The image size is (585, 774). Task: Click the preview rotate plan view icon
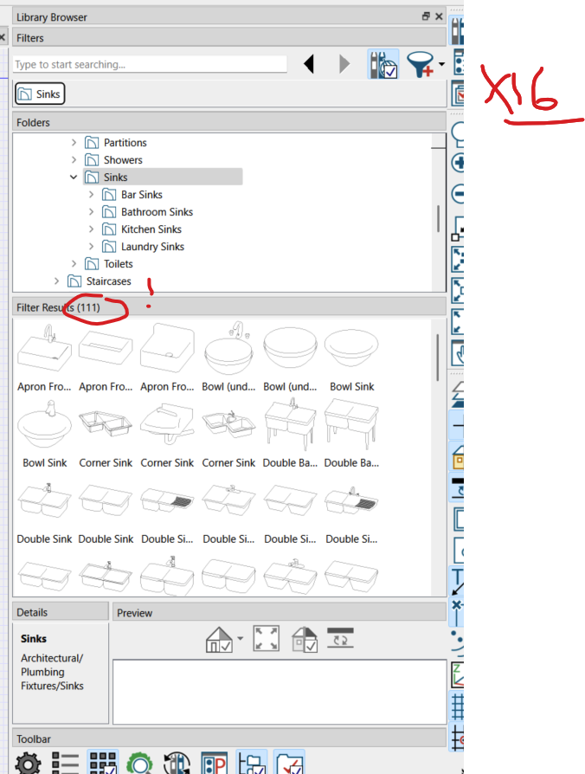(x=340, y=638)
